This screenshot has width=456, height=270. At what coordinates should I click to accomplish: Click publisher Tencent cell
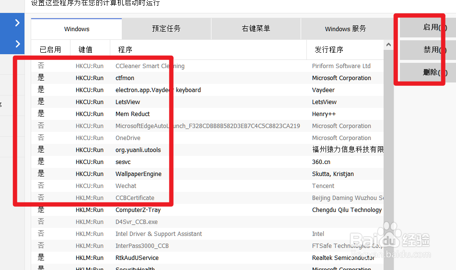click(323, 186)
